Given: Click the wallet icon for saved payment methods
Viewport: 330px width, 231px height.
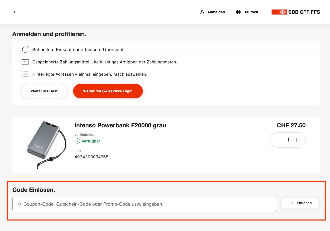Looking at the screenshot, I should 25,62.
